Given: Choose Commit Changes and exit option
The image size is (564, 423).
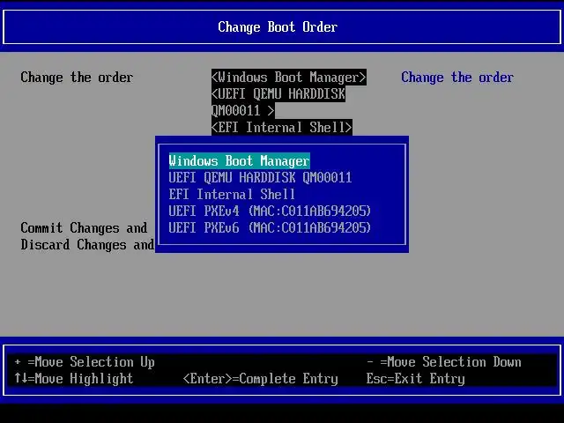Looking at the screenshot, I should click(85, 227).
